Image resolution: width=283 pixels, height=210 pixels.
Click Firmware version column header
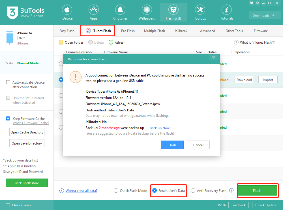(x=79, y=52)
